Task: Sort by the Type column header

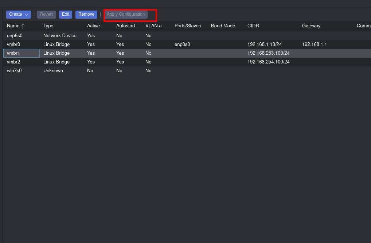Action: click(48, 26)
